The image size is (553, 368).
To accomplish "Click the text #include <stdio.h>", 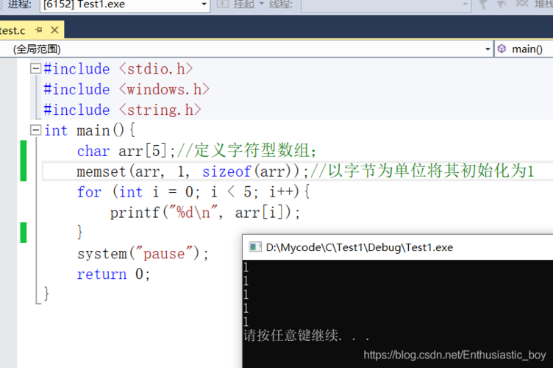I will 118,68.
